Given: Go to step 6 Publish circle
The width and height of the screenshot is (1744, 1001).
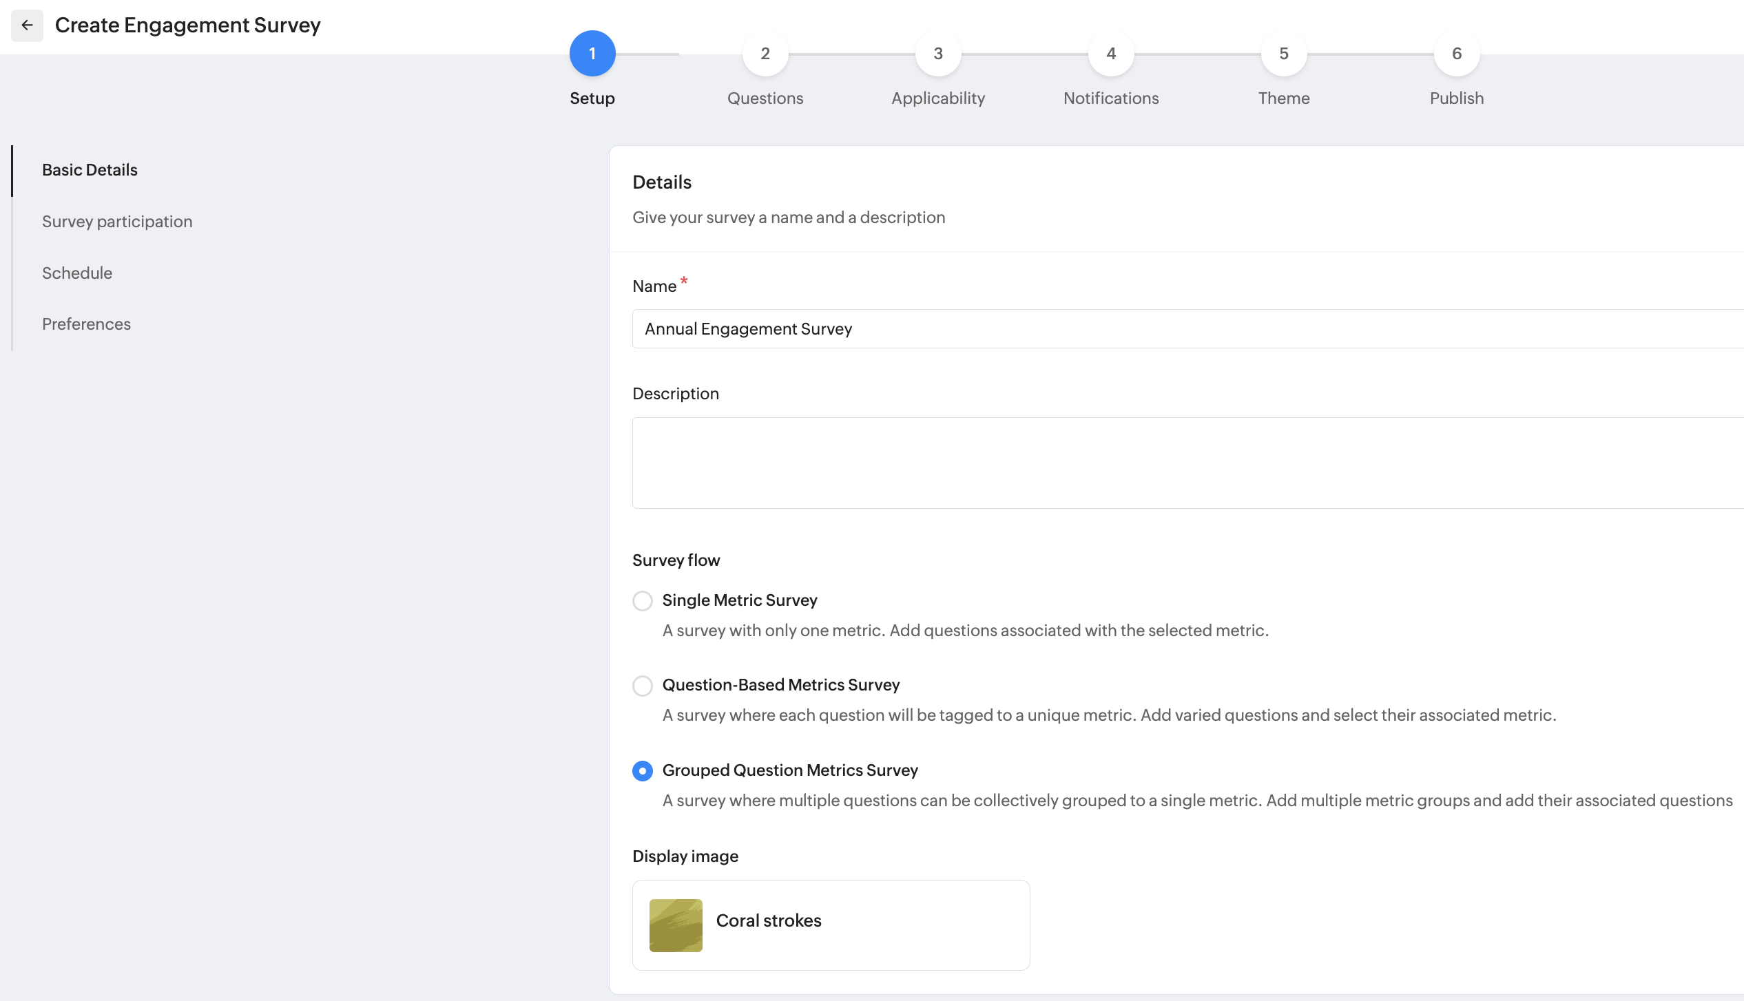Looking at the screenshot, I should [1457, 54].
